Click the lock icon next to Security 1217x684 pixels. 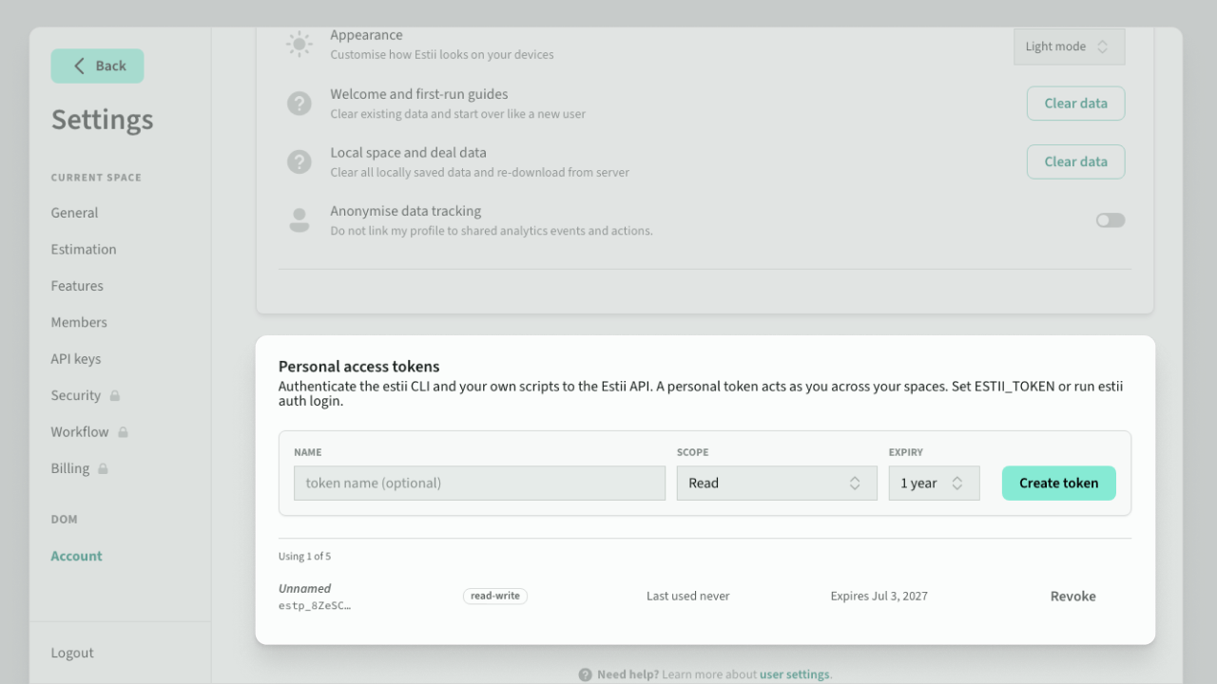[115, 395]
